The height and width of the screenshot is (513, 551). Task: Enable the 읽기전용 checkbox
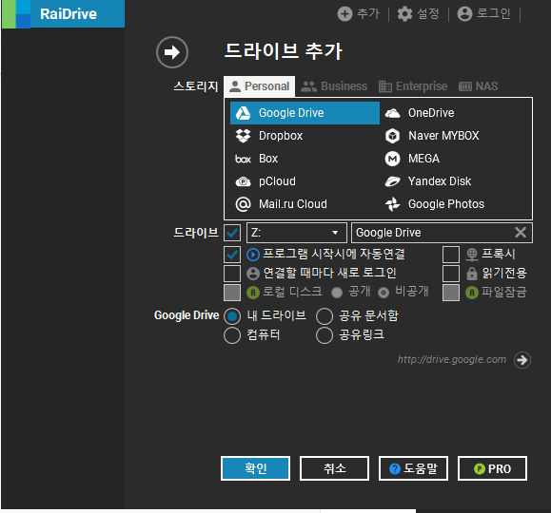tap(451, 274)
